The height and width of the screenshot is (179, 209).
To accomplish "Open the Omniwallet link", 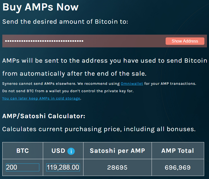I will 132,84.
